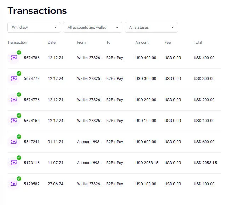Select transaction ID 5674786

click(x=32, y=58)
